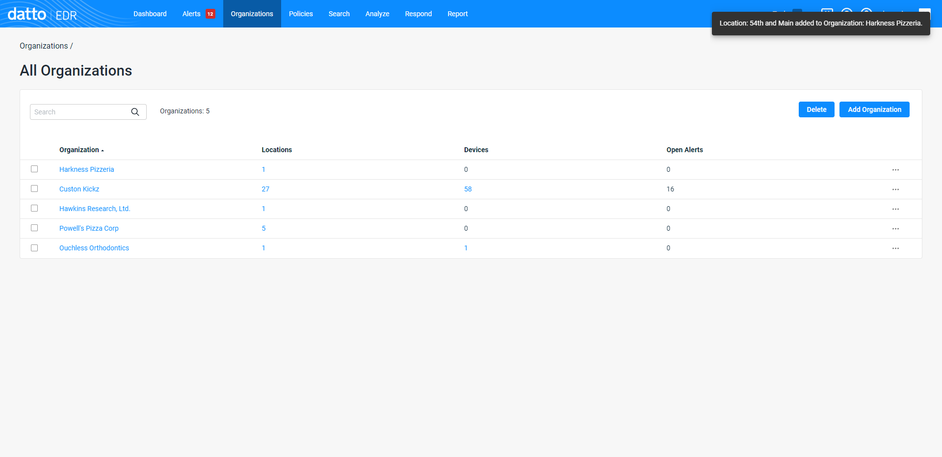This screenshot has width=942, height=457.
Task: Click the Add Organization button
Action: coord(874,109)
